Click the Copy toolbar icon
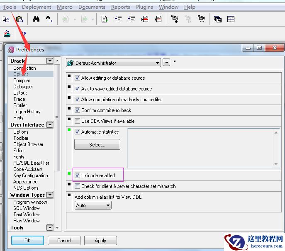The width and height of the screenshot is (285, 251). click(x=6, y=19)
